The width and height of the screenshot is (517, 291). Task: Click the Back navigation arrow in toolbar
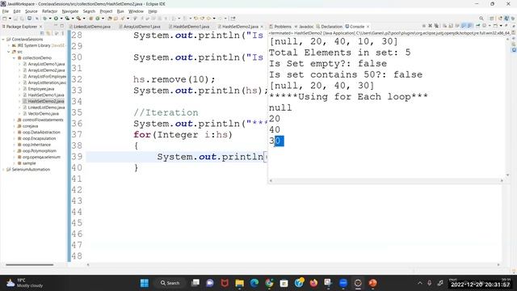coord(208,19)
